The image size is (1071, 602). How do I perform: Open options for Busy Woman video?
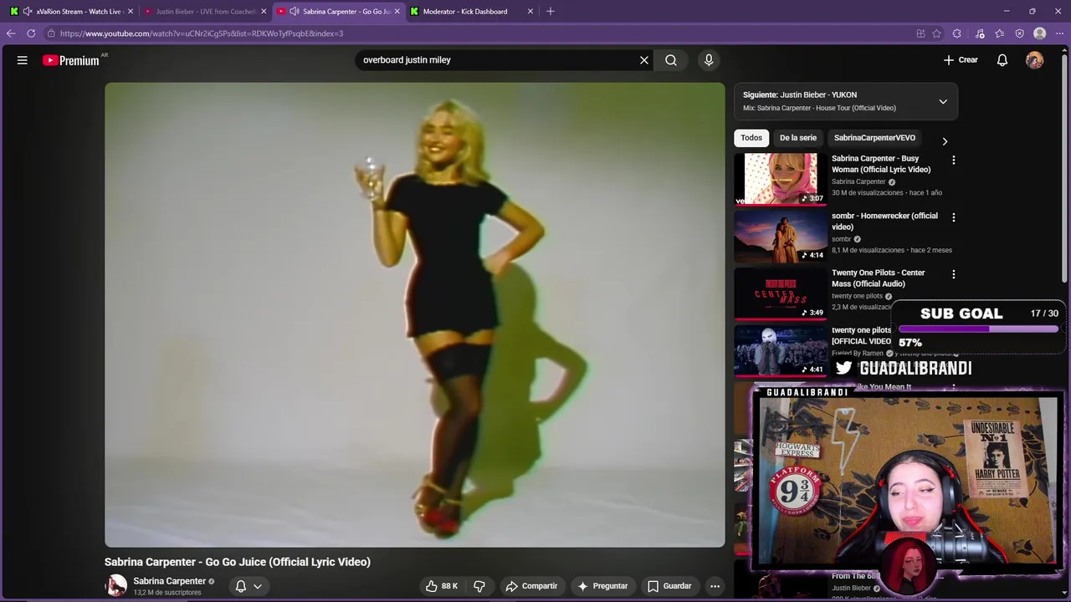[953, 160]
